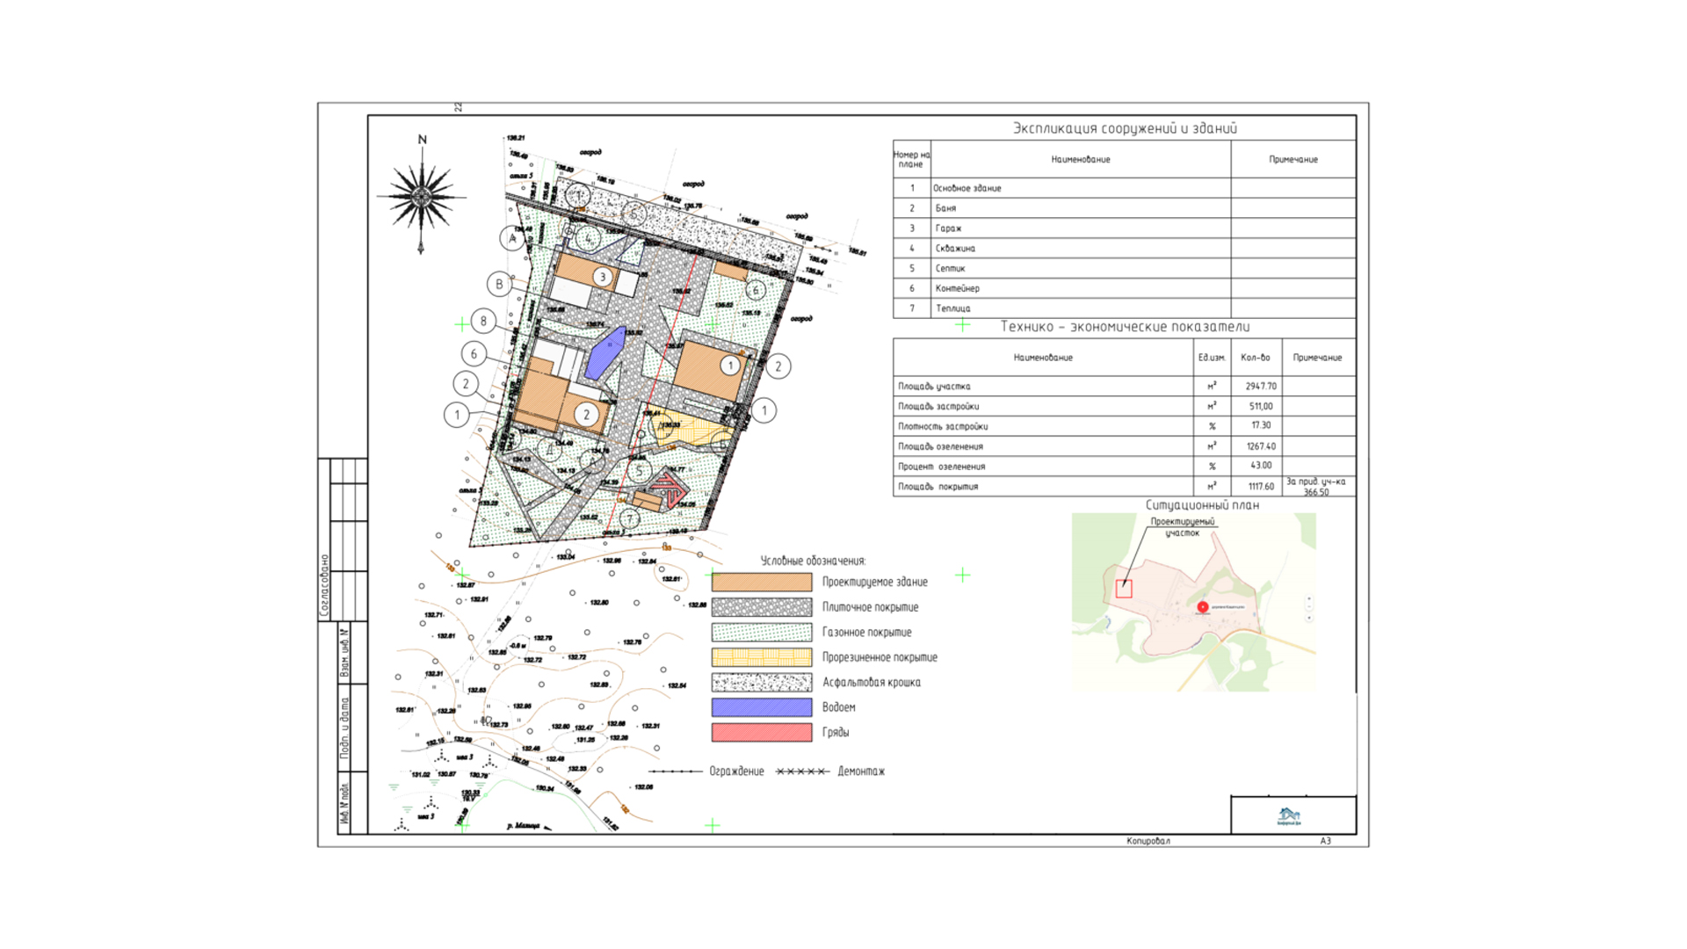Click the red 'Гряды' legend swatch
The width and height of the screenshot is (1687, 949).
[x=761, y=732]
